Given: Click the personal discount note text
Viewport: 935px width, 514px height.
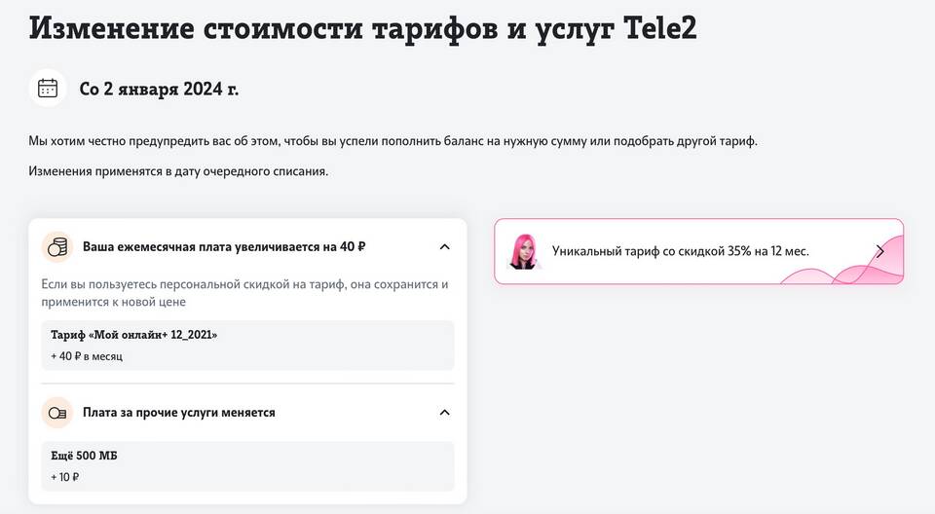Looking at the screenshot, I should [244, 293].
